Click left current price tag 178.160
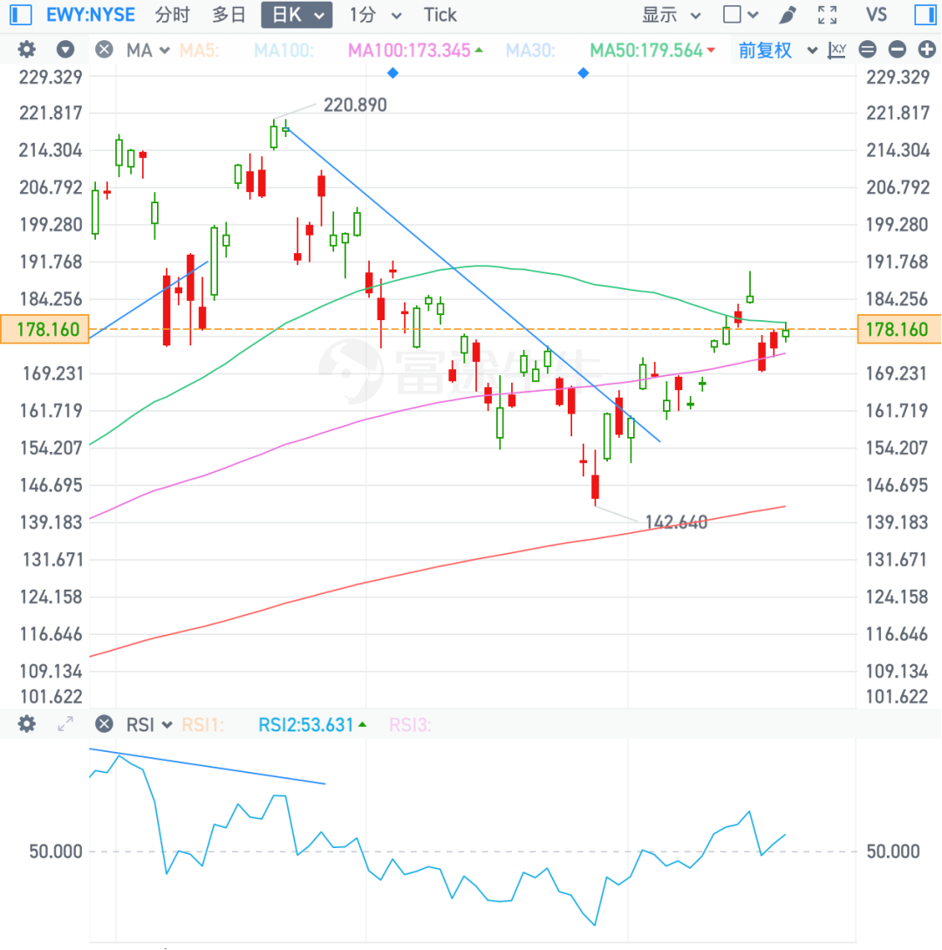The height and width of the screenshot is (950, 942). pyautogui.click(x=44, y=329)
